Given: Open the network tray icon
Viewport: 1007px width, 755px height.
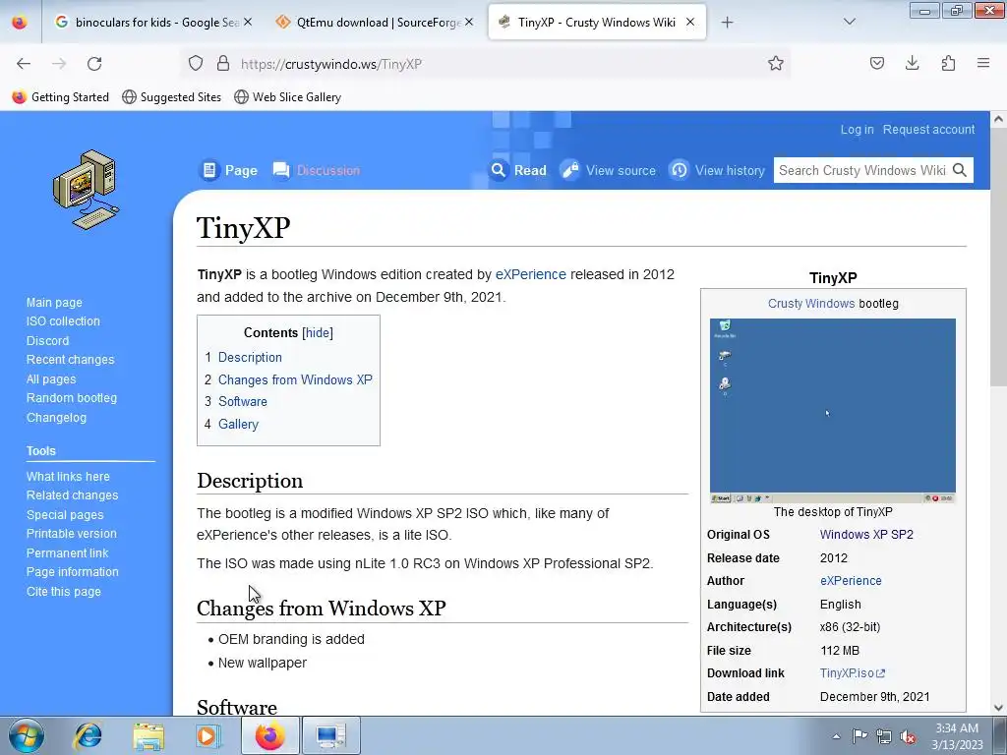Looking at the screenshot, I should 884,736.
